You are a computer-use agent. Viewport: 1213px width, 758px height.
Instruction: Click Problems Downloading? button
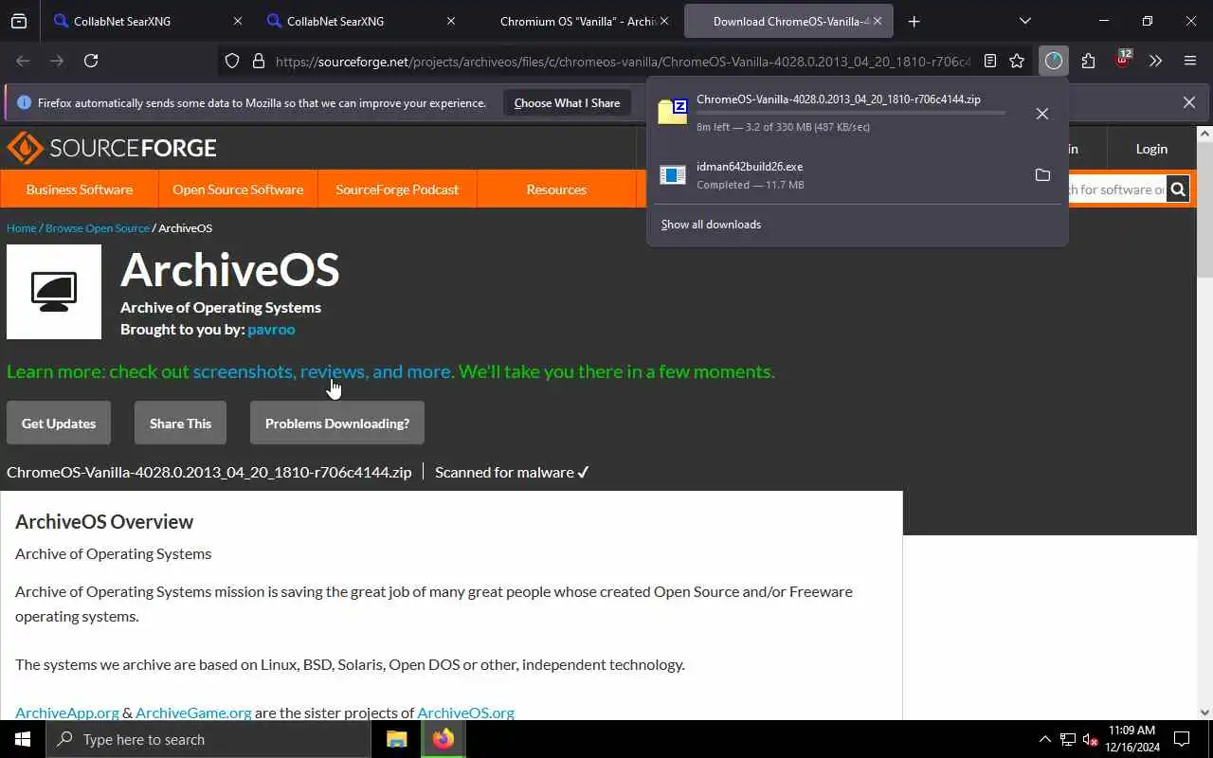337,423
